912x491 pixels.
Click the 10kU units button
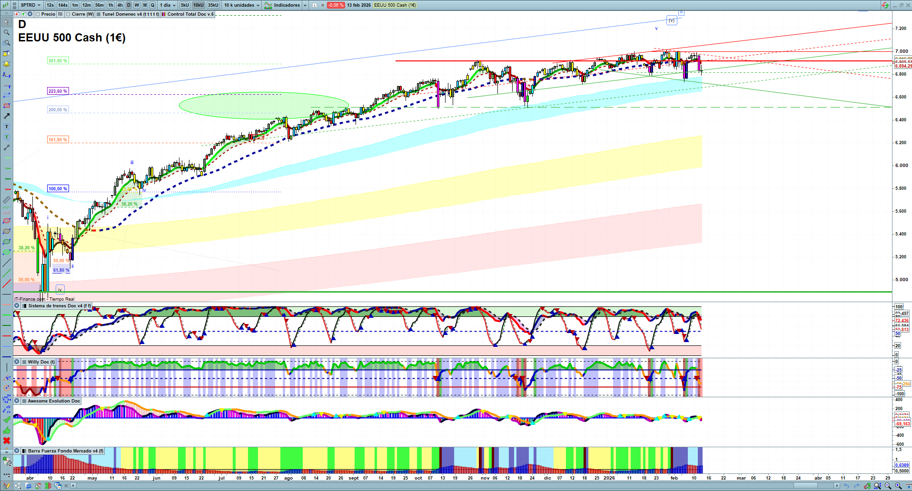pos(198,5)
